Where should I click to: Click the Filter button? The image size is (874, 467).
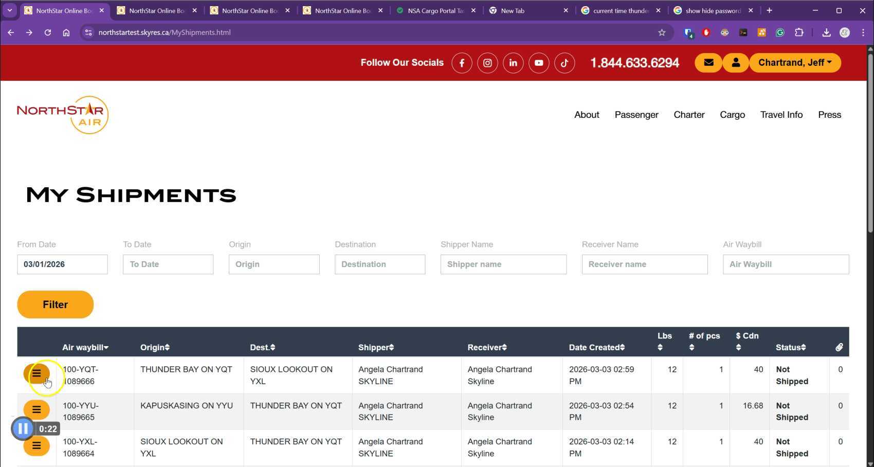point(56,304)
